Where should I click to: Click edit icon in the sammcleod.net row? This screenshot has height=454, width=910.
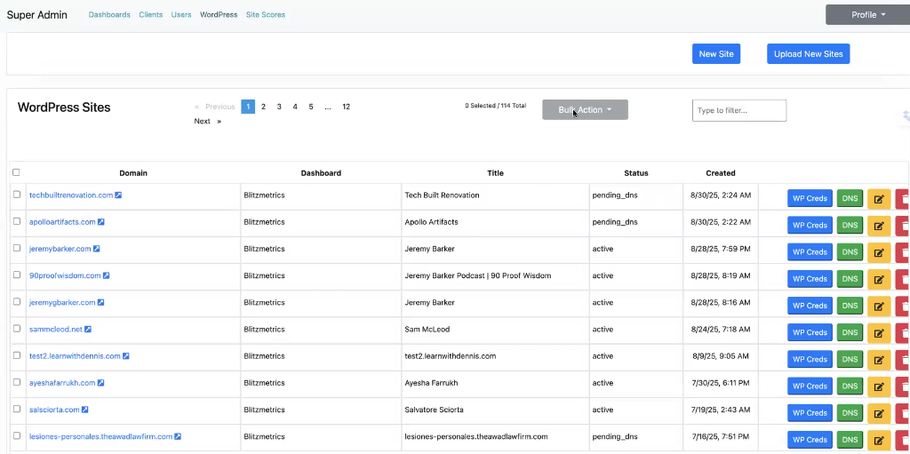coord(879,332)
